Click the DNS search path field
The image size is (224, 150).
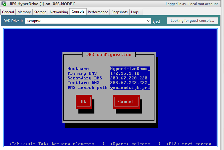(x=130, y=88)
